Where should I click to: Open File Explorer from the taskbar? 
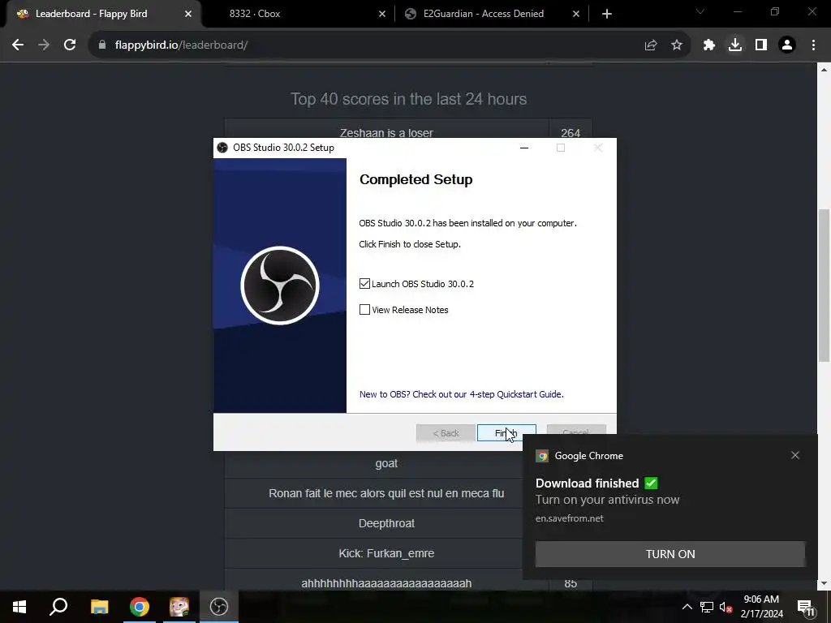click(x=99, y=607)
